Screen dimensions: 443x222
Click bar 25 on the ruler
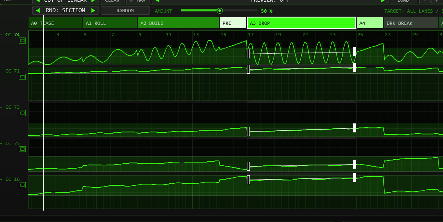click(x=360, y=35)
